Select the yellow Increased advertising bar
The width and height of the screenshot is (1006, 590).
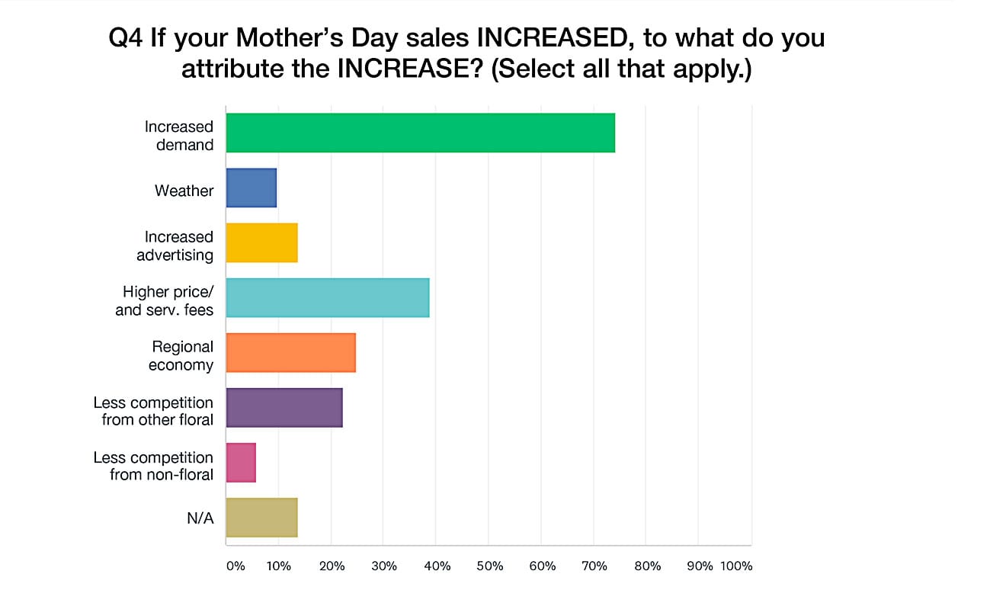pos(261,243)
